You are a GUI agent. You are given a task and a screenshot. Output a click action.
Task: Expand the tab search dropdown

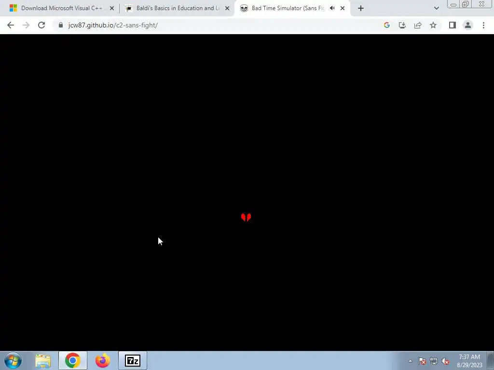click(x=436, y=8)
